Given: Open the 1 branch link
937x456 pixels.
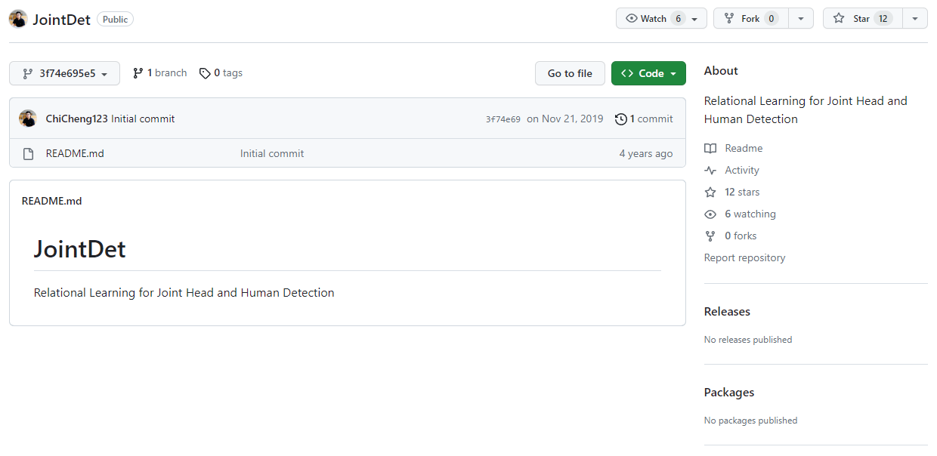Looking at the screenshot, I should 160,73.
